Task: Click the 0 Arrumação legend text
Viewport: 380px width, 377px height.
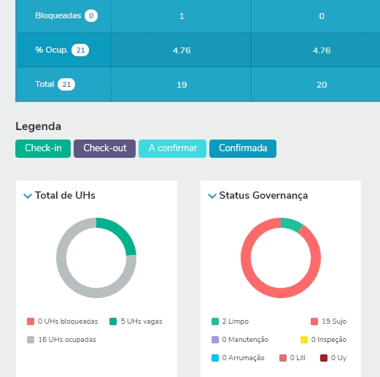Action: [243, 358]
